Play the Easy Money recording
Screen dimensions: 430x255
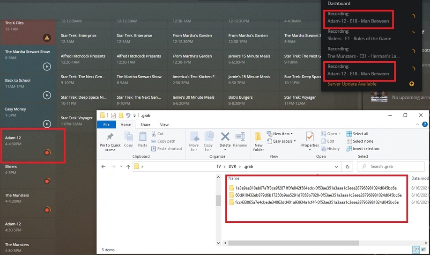coord(47,124)
